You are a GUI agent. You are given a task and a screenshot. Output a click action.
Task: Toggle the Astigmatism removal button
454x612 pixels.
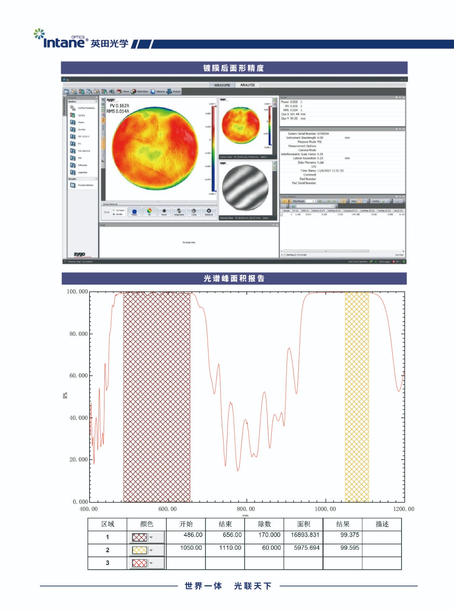coord(179,212)
